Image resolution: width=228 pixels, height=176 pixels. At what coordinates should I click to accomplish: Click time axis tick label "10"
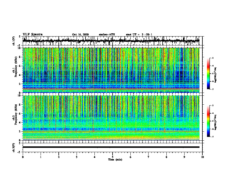pos(202,157)
